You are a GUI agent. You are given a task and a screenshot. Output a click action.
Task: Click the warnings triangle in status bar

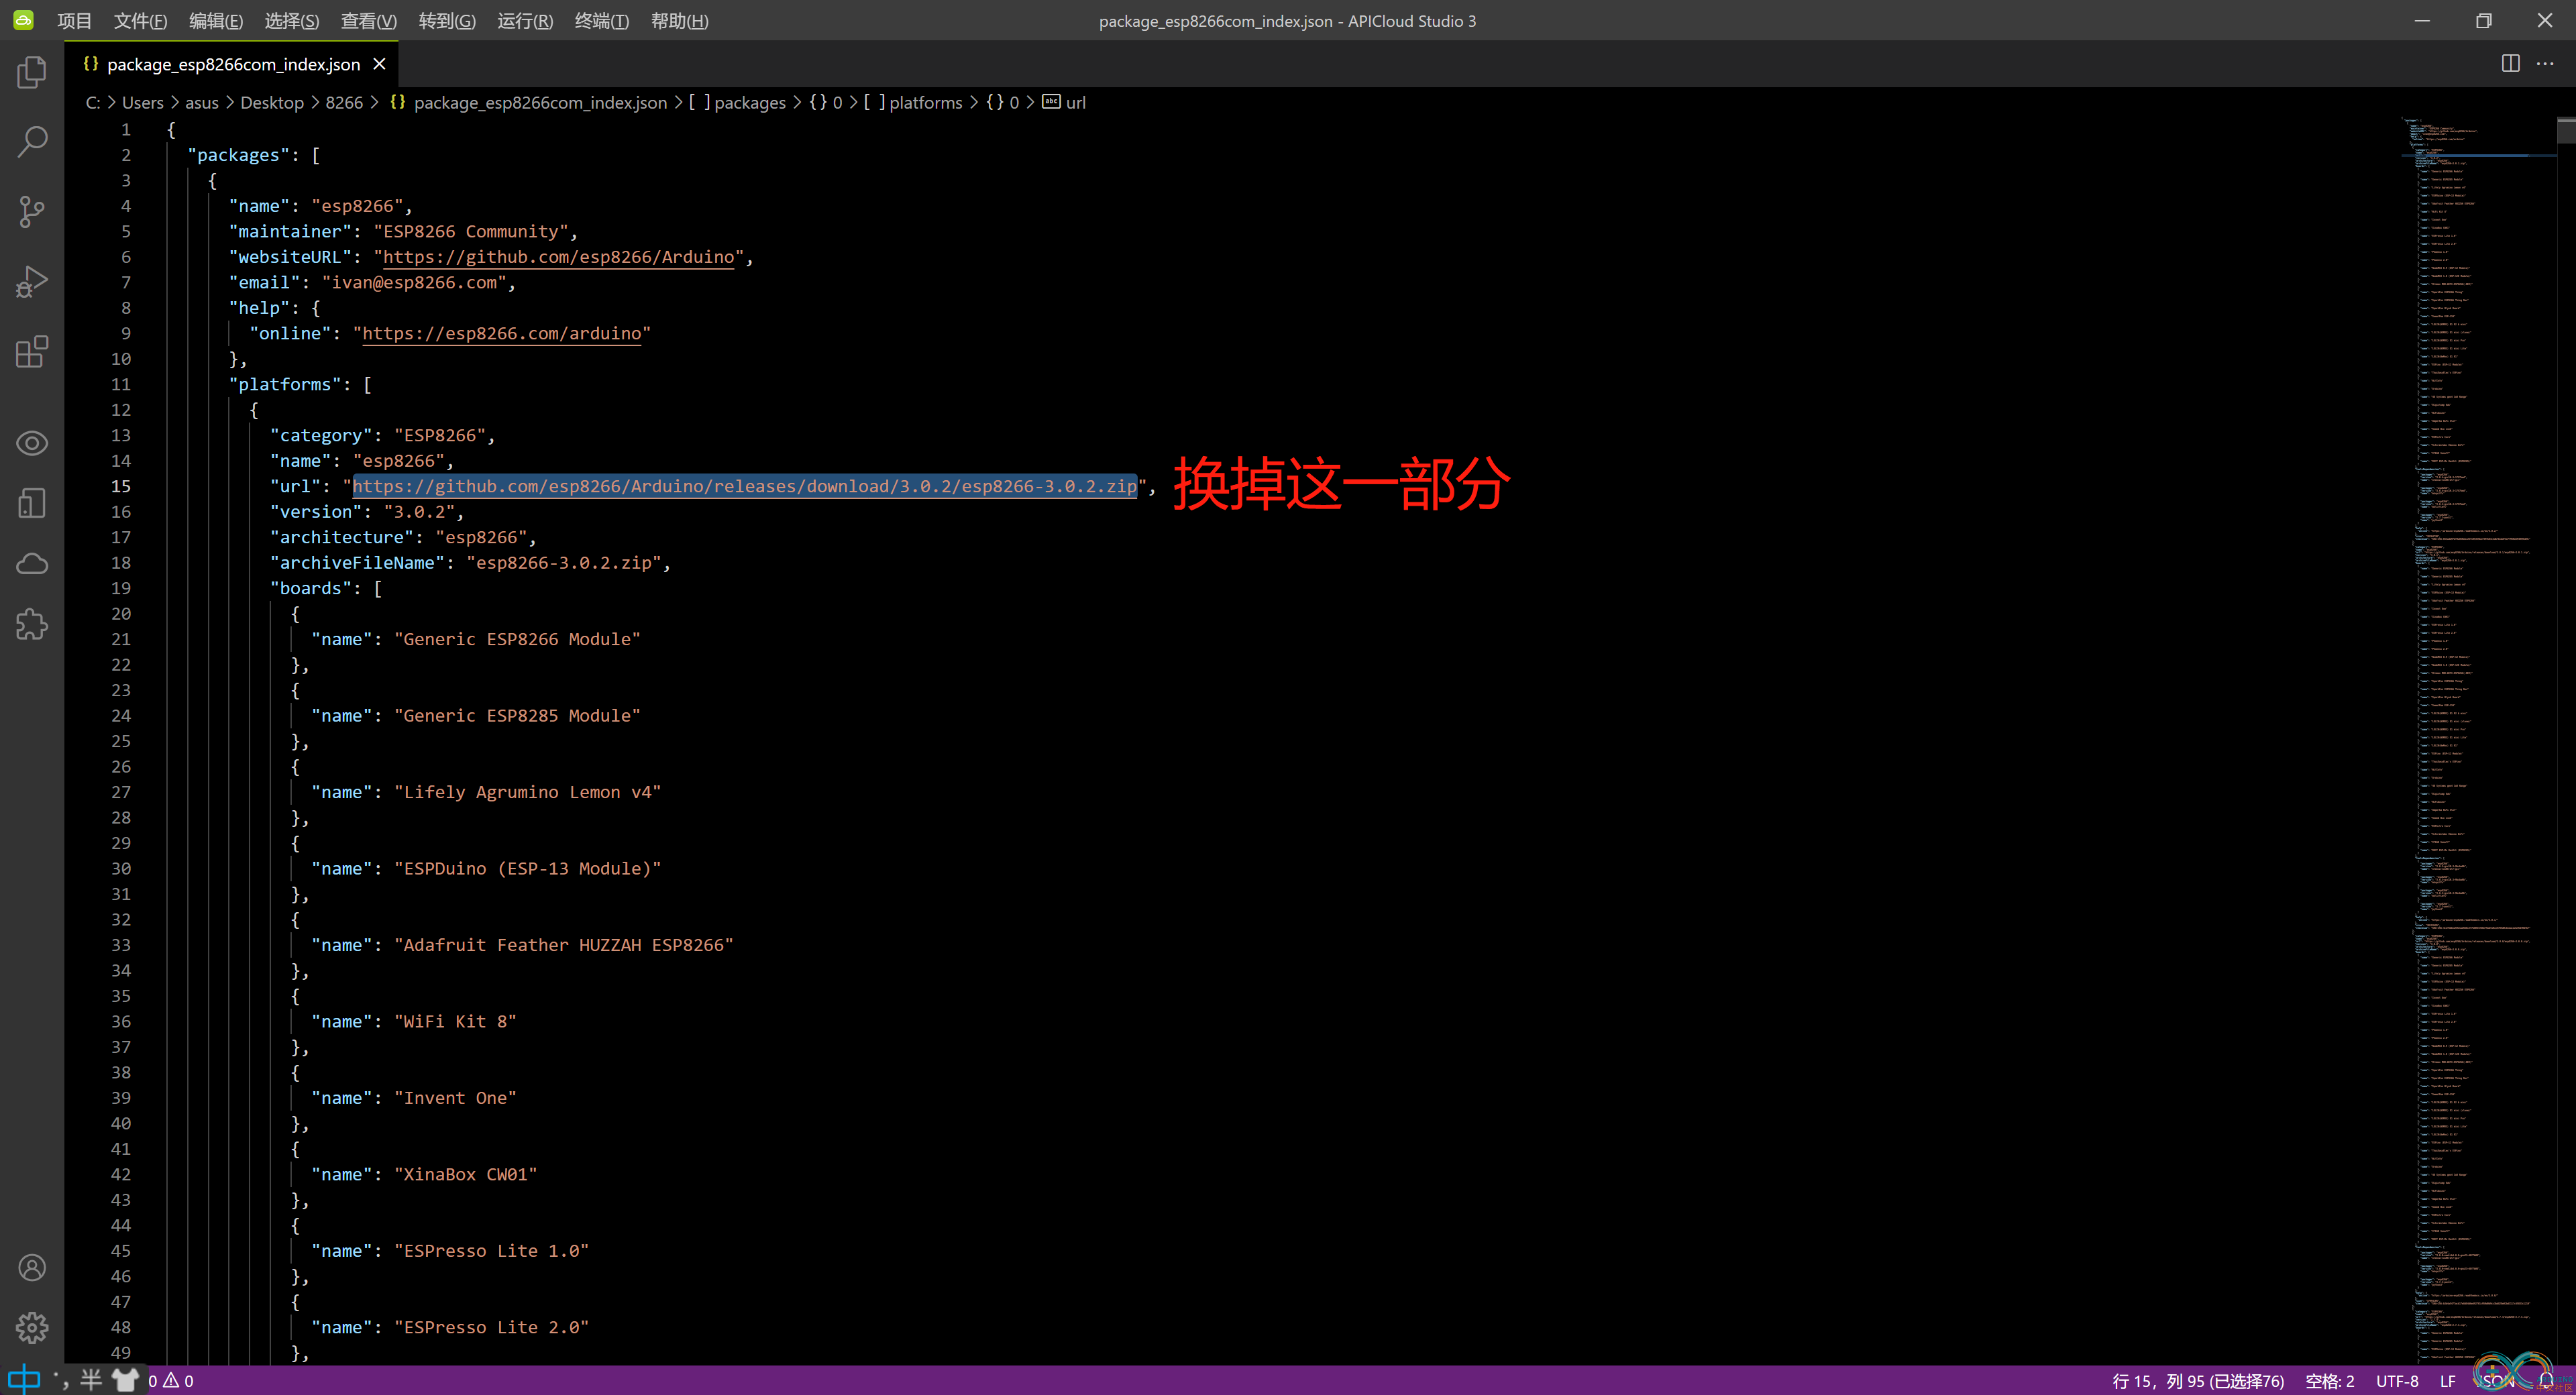coord(171,1380)
